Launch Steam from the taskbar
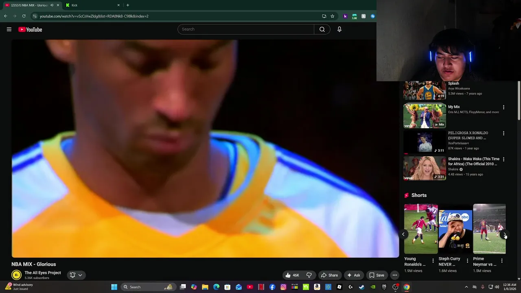521x293 pixels. pyautogui.click(x=361, y=287)
